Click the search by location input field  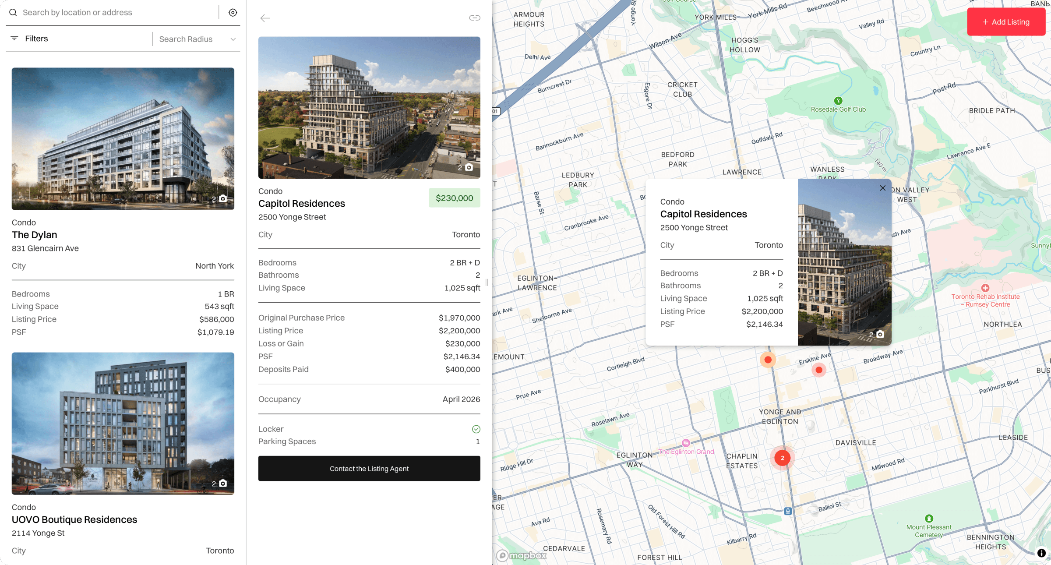click(118, 13)
